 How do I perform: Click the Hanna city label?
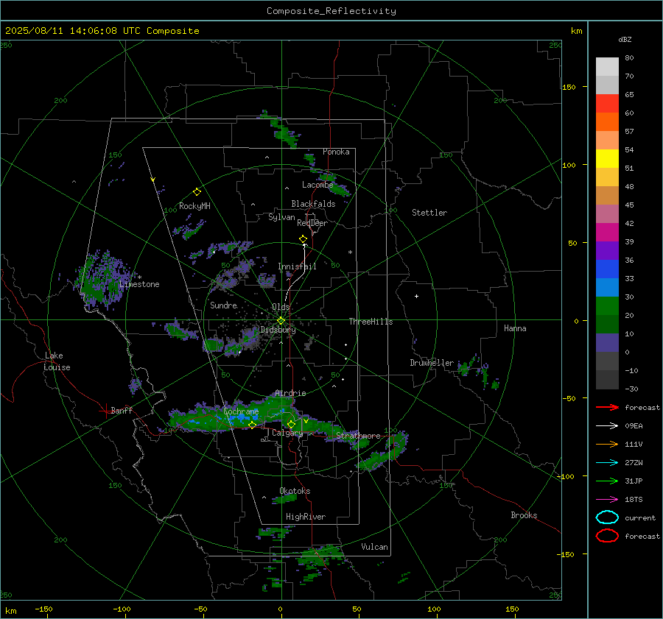point(515,328)
